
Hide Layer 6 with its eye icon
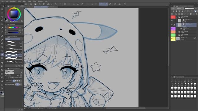(172, 21)
